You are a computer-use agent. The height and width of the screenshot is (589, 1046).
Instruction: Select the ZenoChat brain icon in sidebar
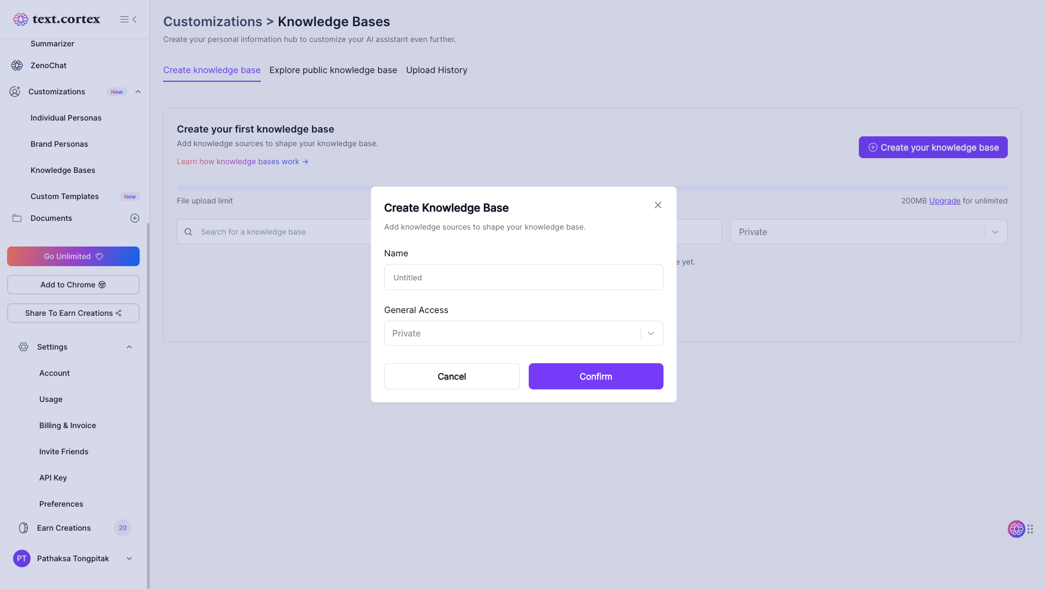(16, 65)
